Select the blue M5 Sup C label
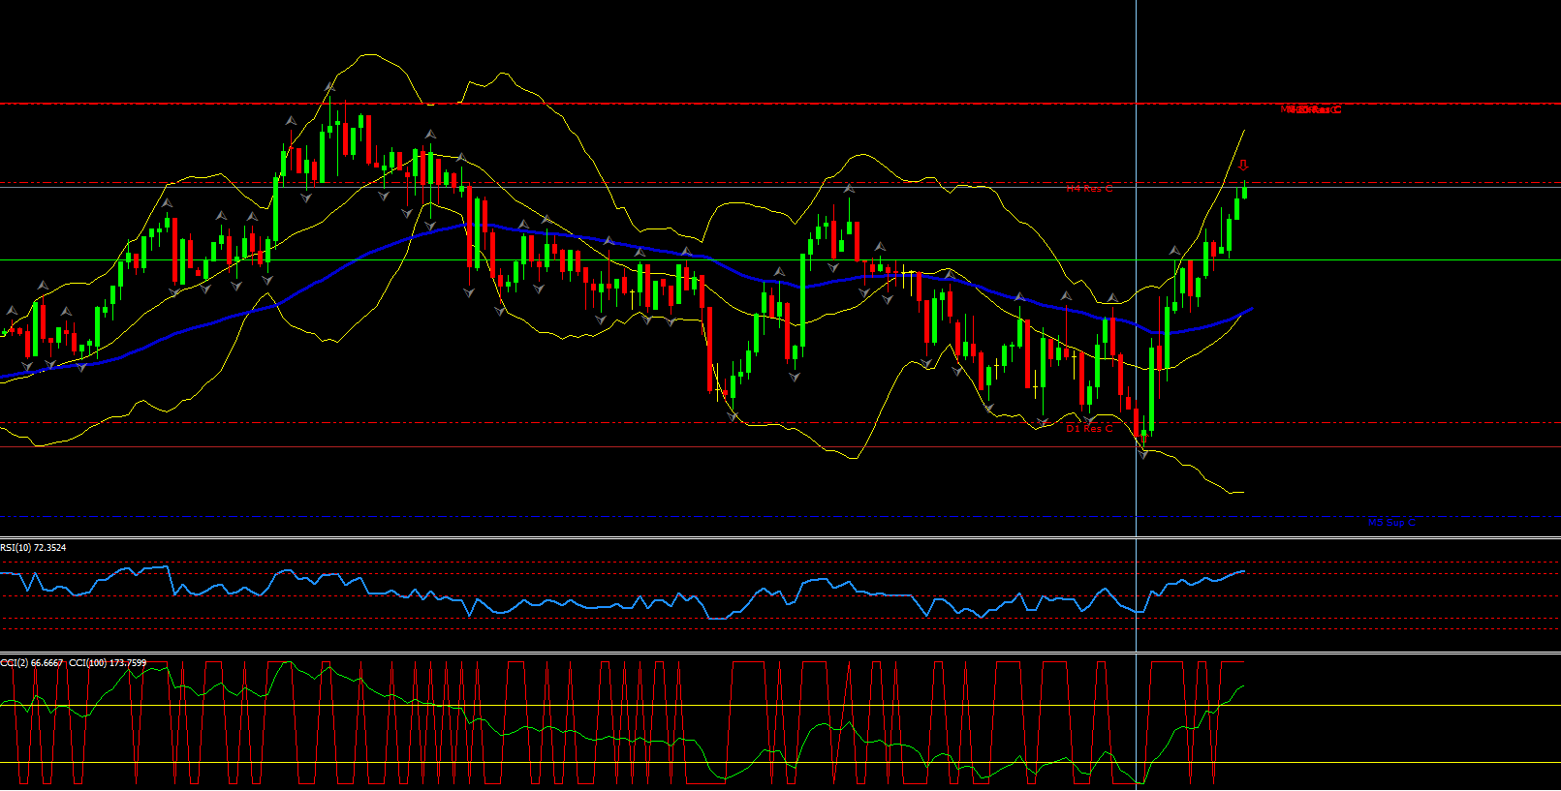This screenshot has width=1561, height=791. tap(1391, 523)
